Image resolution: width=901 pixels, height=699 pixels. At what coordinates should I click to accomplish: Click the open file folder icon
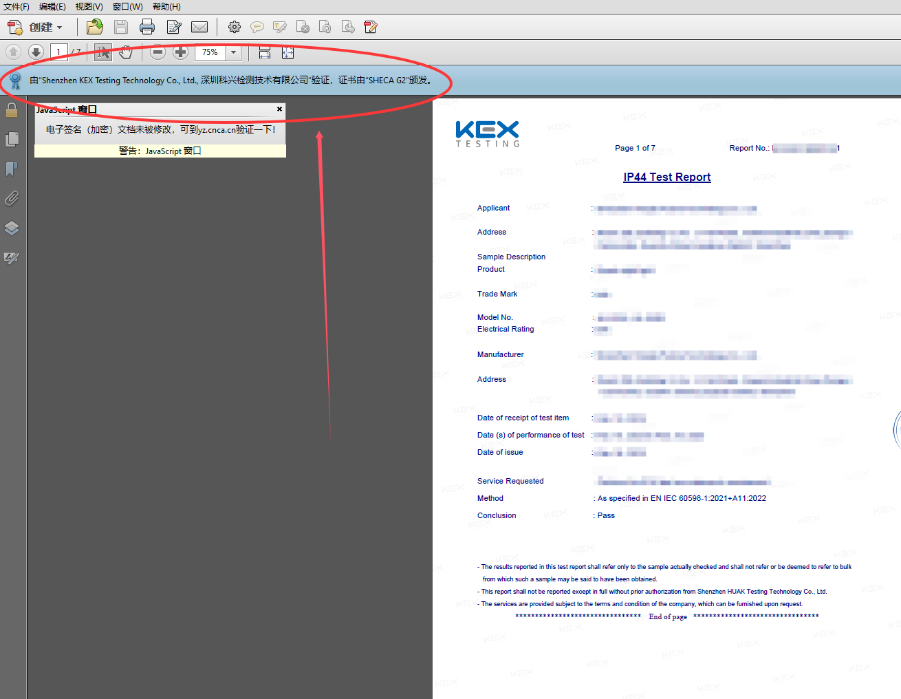point(95,28)
